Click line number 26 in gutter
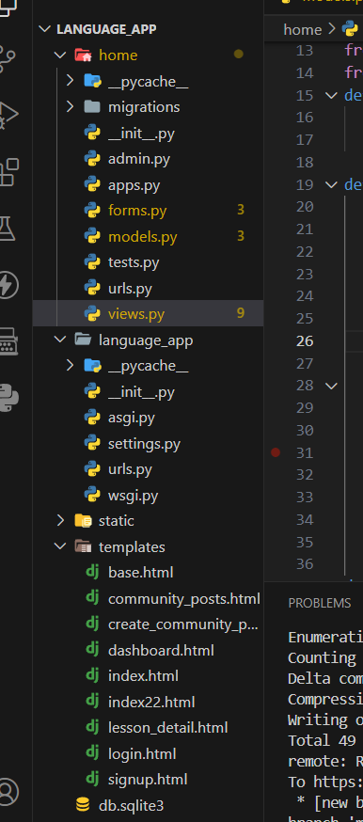 pyautogui.click(x=305, y=341)
